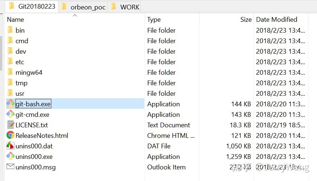The width and height of the screenshot is (317, 181).
Task: Click the Outlook Item type cell
Action: click(x=166, y=167)
